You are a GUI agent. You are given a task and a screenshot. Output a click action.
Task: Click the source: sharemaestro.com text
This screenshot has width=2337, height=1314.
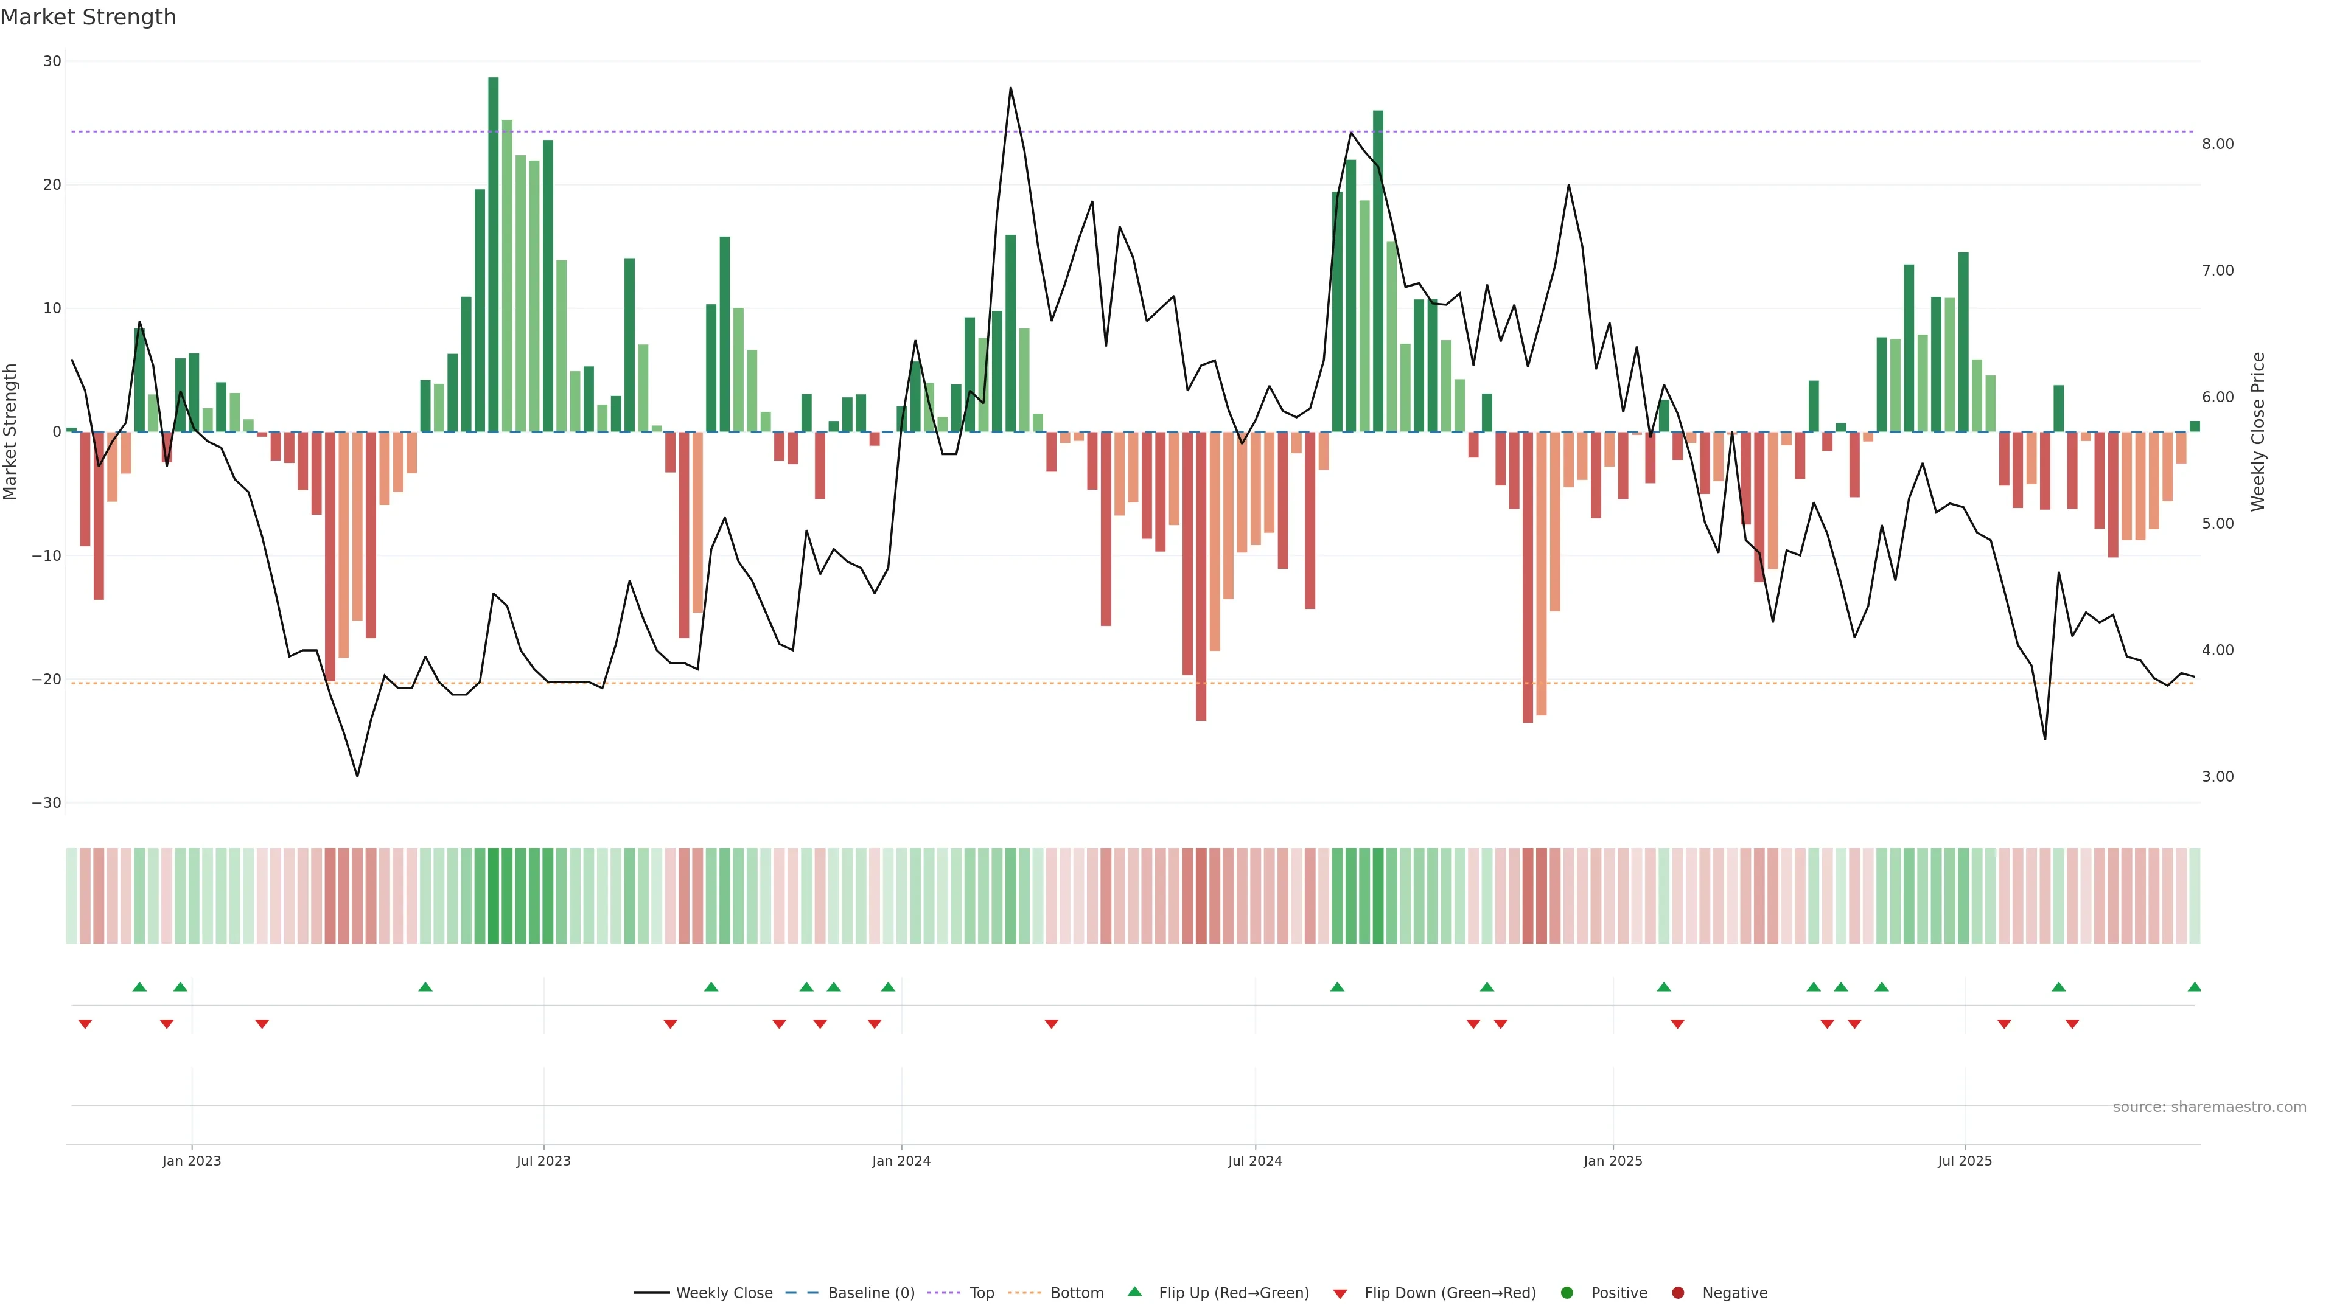tap(2209, 1107)
